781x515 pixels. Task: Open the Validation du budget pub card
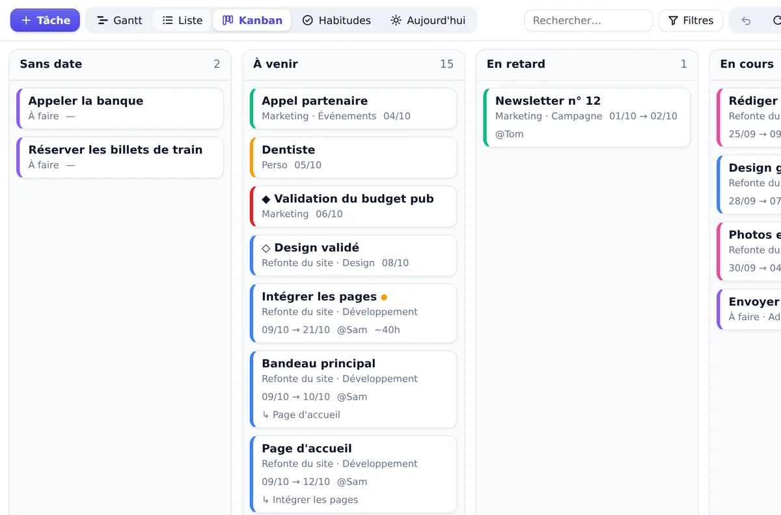point(353,206)
